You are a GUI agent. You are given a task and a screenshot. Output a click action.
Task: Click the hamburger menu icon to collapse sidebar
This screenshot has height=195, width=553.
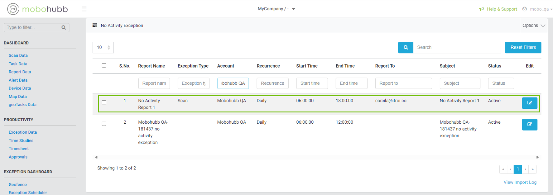coord(84,9)
